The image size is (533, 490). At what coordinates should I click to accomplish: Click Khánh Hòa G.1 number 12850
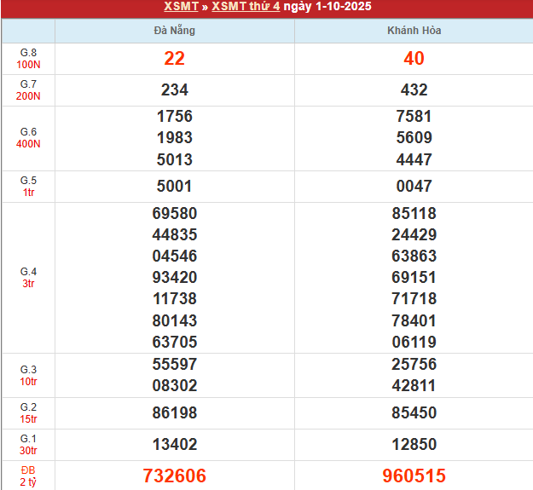pyautogui.click(x=414, y=444)
